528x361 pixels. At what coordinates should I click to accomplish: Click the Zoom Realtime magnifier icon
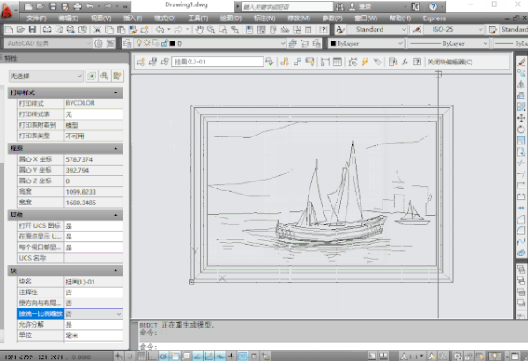pos(212,30)
